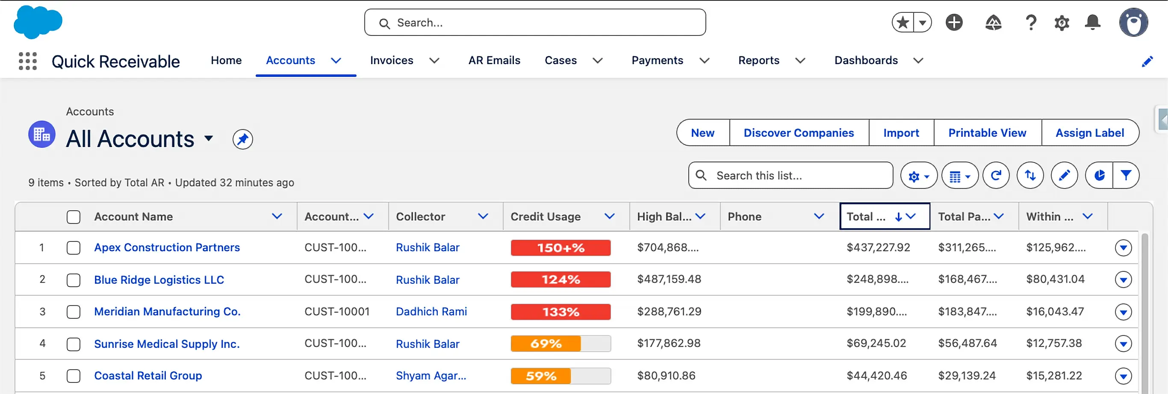
Task: Open the Favorites star icon
Action: (903, 22)
